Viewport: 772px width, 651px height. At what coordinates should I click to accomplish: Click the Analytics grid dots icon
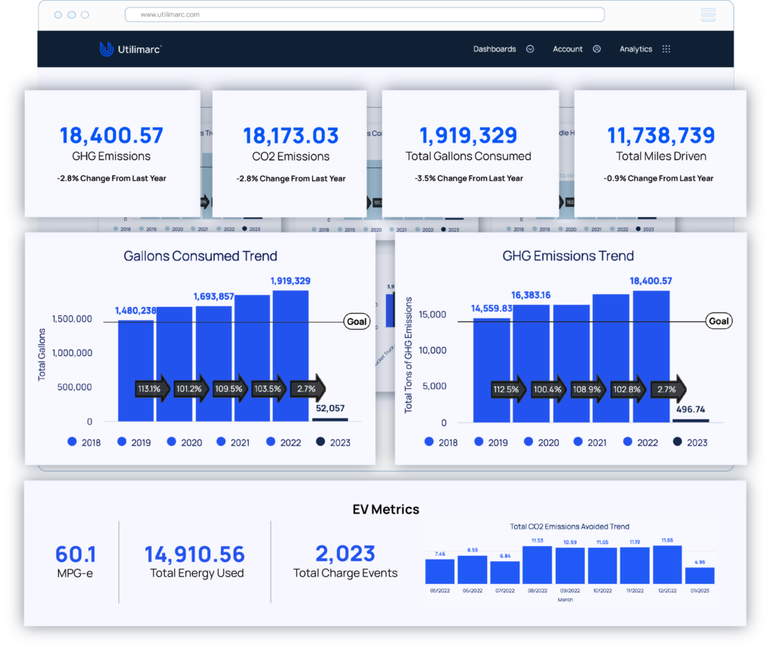[x=666, y=49]
